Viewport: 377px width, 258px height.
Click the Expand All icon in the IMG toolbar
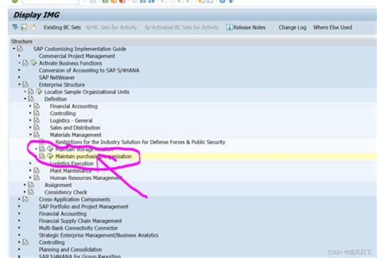click(15, 27)
